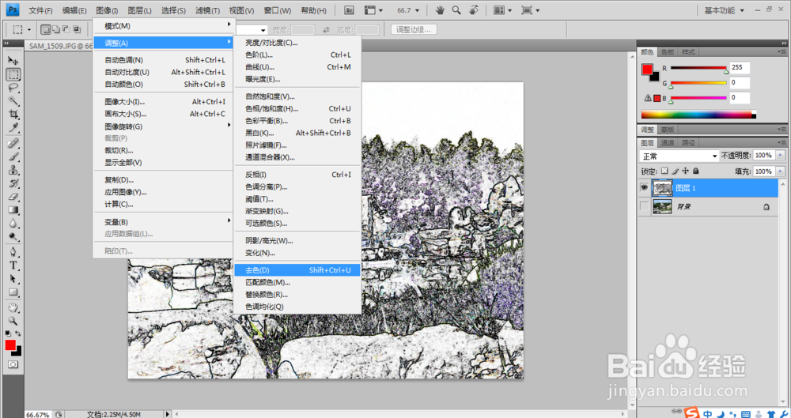Switch to the 通道 Channels tab
Image resolution: width=791 pixels, height=418 pixels.
click(x=668, y=143)
